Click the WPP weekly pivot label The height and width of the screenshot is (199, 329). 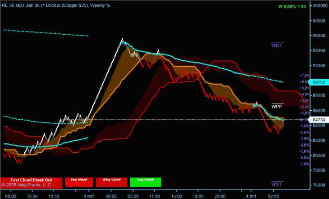click(277, 107)
